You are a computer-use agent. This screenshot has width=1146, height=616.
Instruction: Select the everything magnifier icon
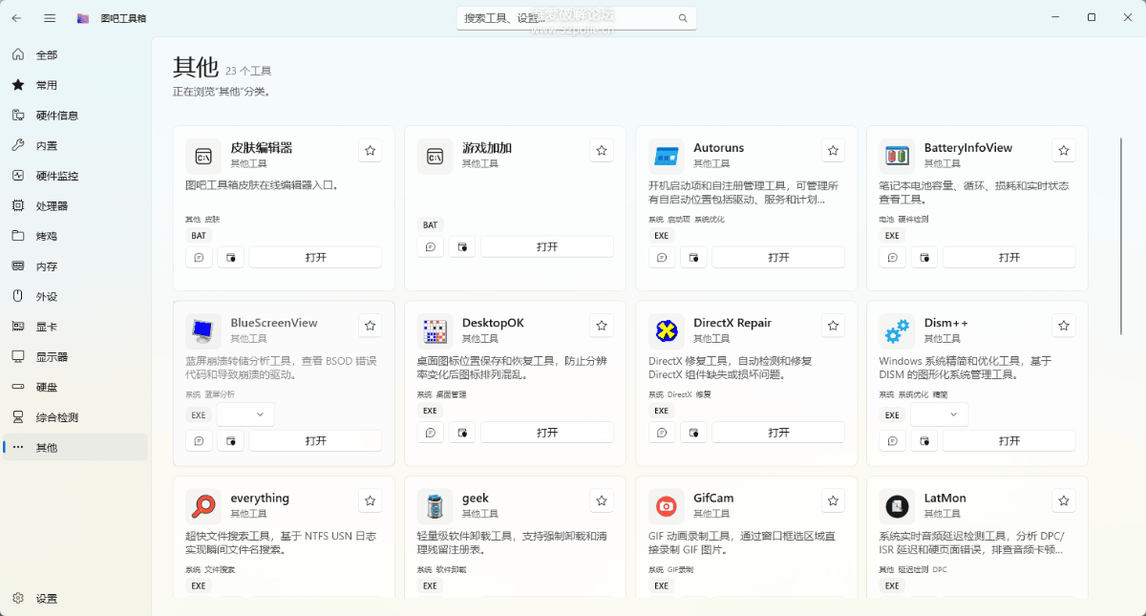click(203, 505)
